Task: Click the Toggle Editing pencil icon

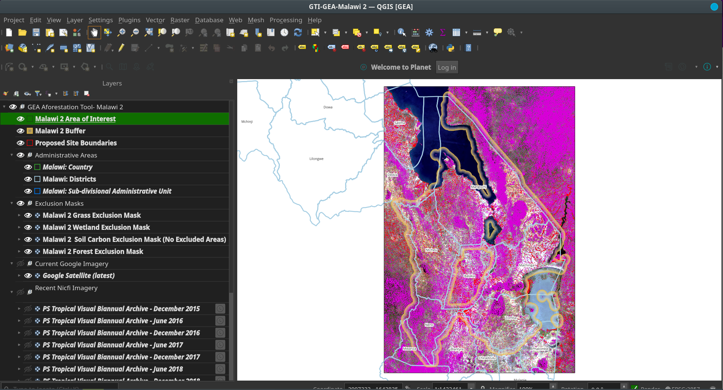Action: (121, 48)
